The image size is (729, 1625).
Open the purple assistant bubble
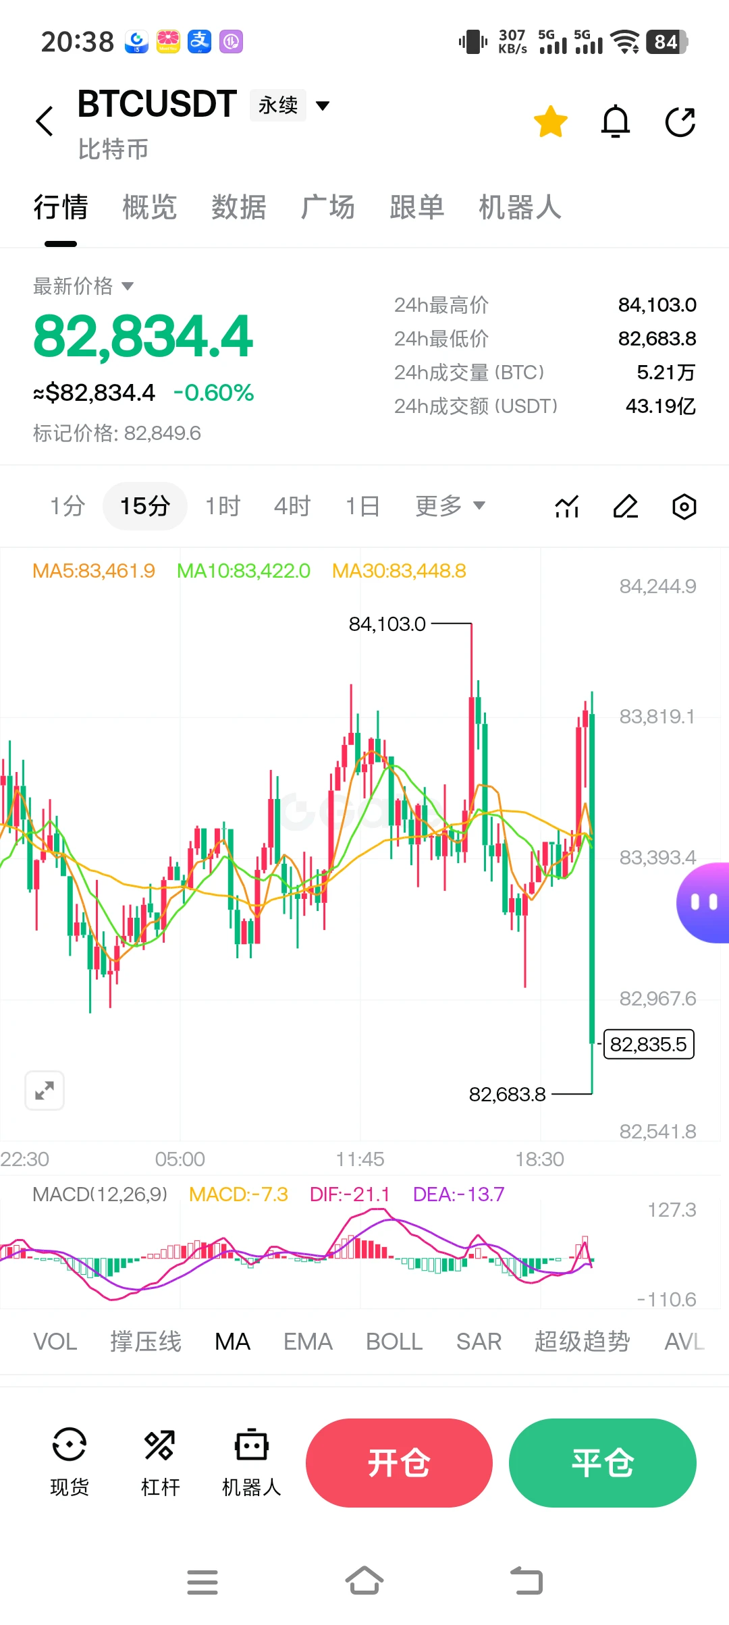tap(703, 902)
